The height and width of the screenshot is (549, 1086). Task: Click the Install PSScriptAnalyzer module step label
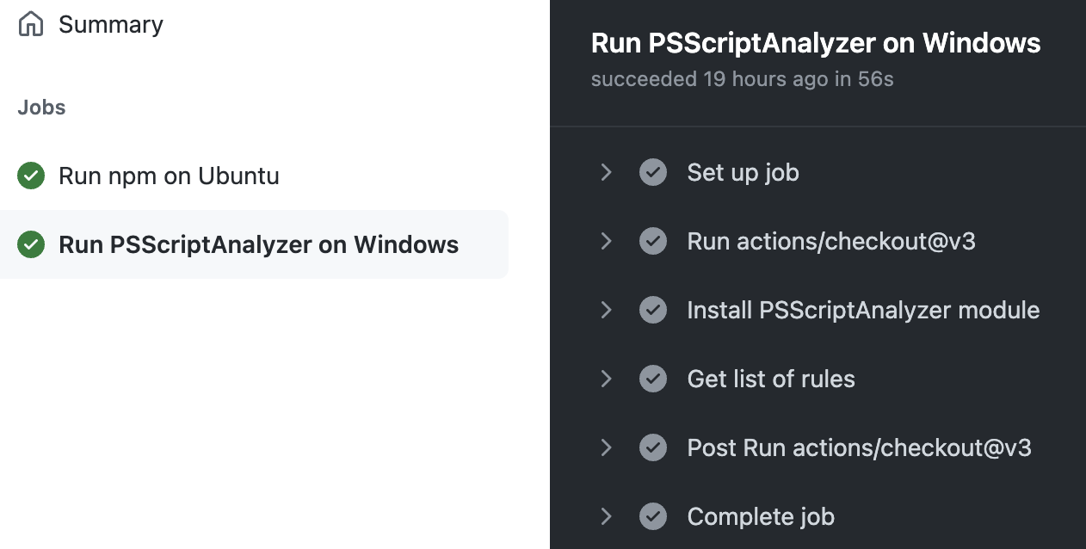863,310
